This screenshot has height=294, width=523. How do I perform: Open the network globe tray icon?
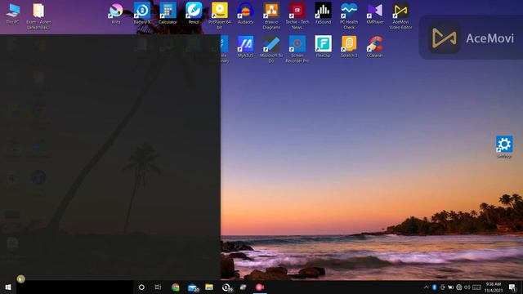459,287
